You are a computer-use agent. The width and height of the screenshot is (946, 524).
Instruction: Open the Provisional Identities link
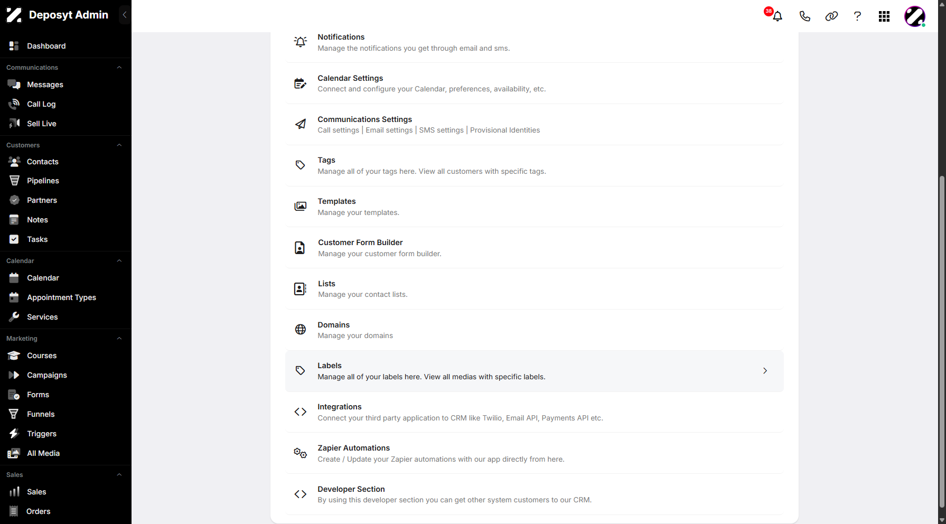click(x=505, y=130)
